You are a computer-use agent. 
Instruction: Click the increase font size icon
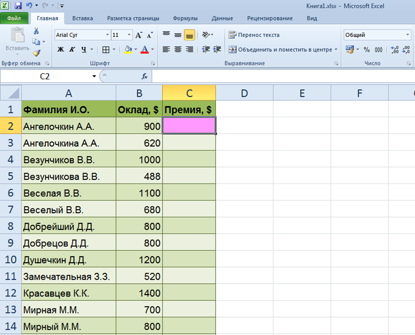[x=138, y=35]
